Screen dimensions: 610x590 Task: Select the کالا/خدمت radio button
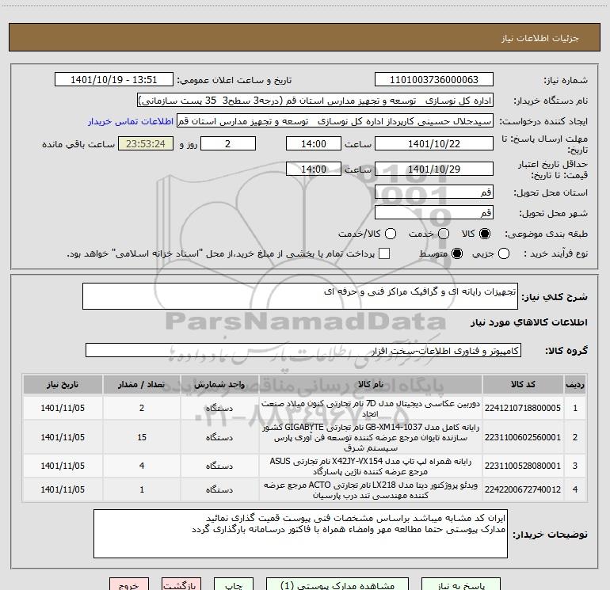pyautogui.click(x=391, y=234)
